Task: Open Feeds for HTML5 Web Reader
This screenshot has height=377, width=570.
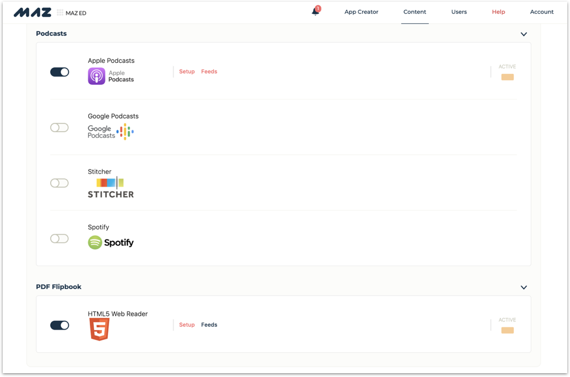Action: click(209, 325)
